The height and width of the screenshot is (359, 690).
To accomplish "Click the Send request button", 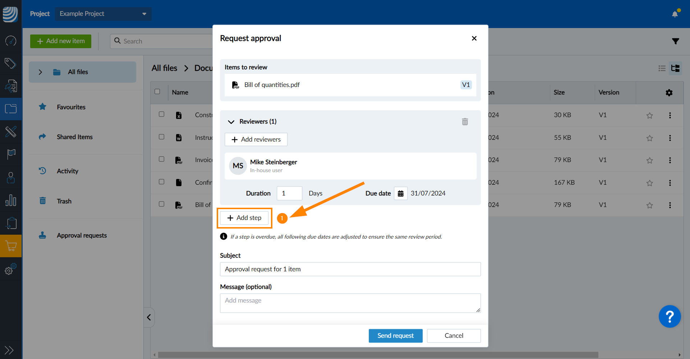I will pos(395,336).
